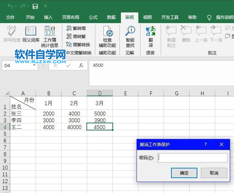This screenshot has width=234, height=193.
Task: Select cell containing 3月
Action: (x=100, y=103)
